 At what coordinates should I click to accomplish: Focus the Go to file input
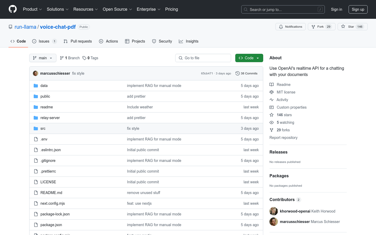203,58
